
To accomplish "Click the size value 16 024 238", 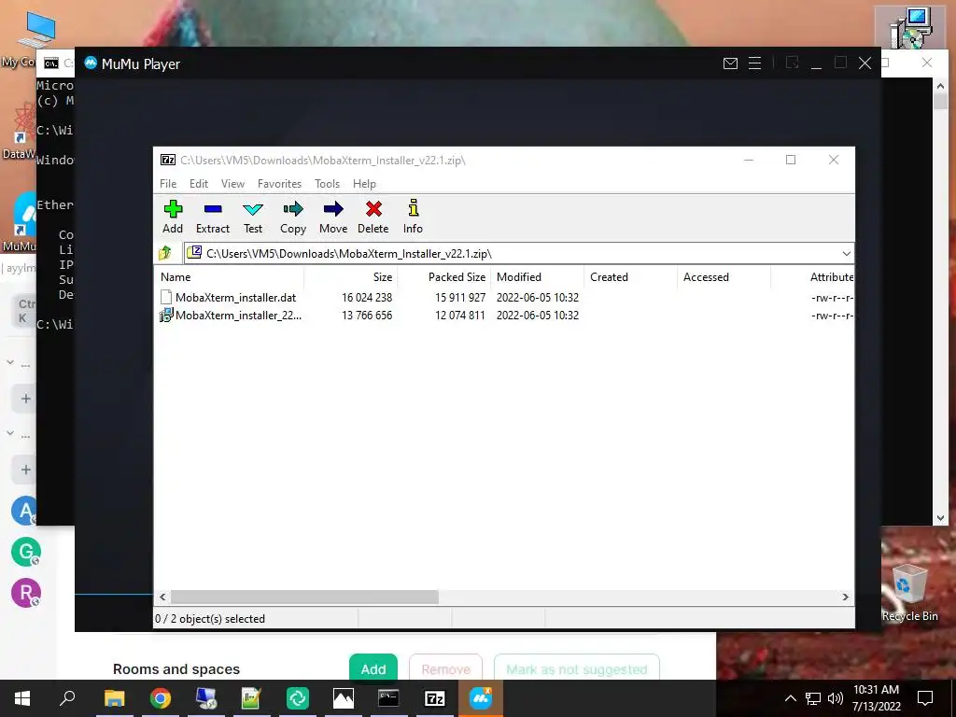I will [x=366, y=298].
